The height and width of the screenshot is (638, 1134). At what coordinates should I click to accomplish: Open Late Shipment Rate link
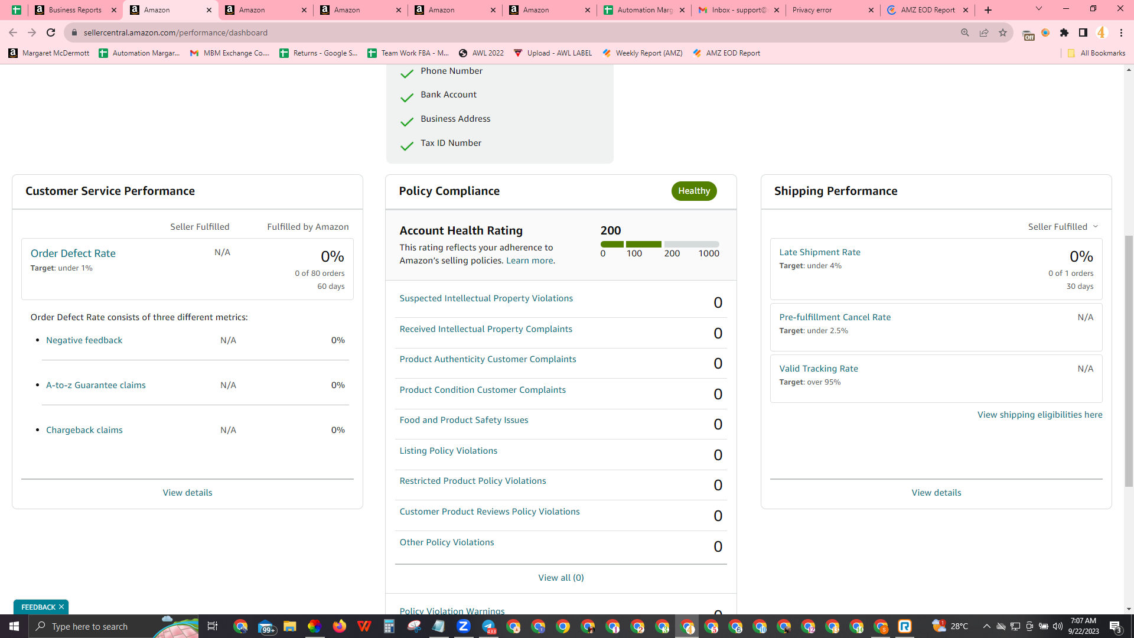(x=820, y=252)
